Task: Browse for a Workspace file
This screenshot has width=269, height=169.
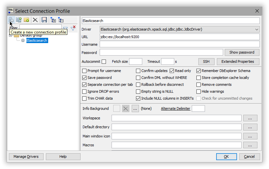Action: point(250,118)
